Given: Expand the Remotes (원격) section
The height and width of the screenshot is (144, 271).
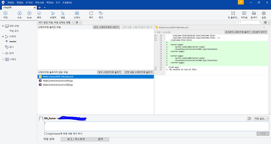Looking at the screenshot, I should [3, 53].
